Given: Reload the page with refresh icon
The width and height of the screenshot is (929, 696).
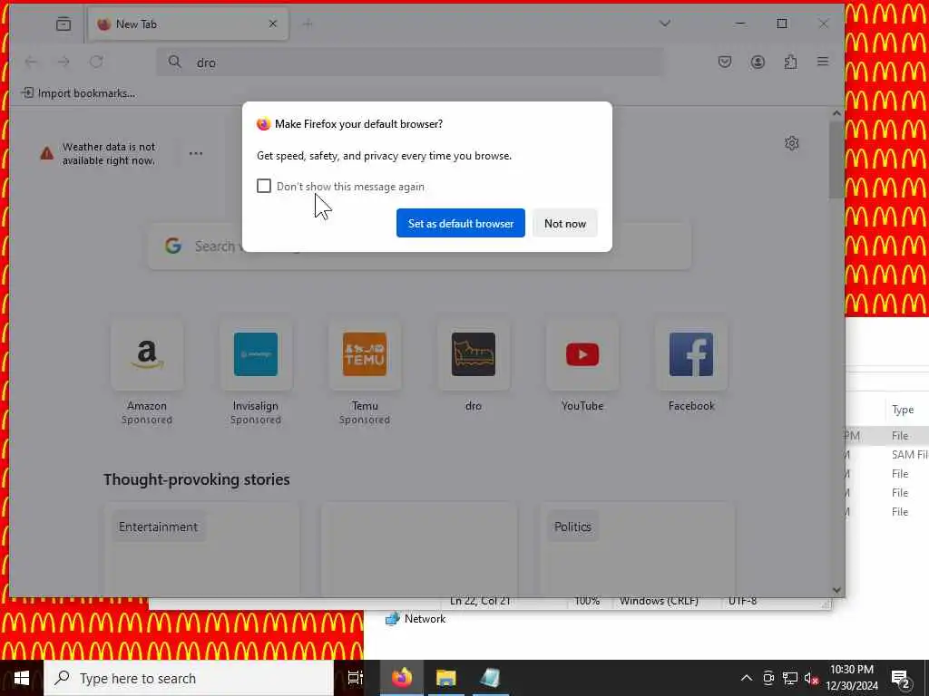Looking at the screenshot, I should coord(96,62).
